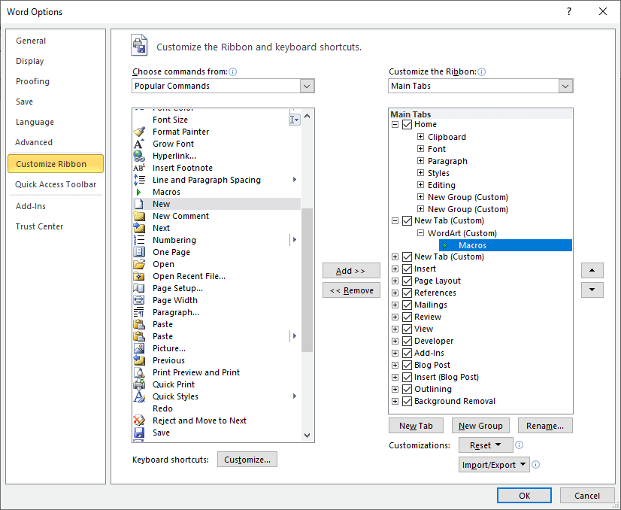The height and width of the screenshot is (510, 621).
Task: Click the Hyperlink globe icon
Action: coord(139,156)
